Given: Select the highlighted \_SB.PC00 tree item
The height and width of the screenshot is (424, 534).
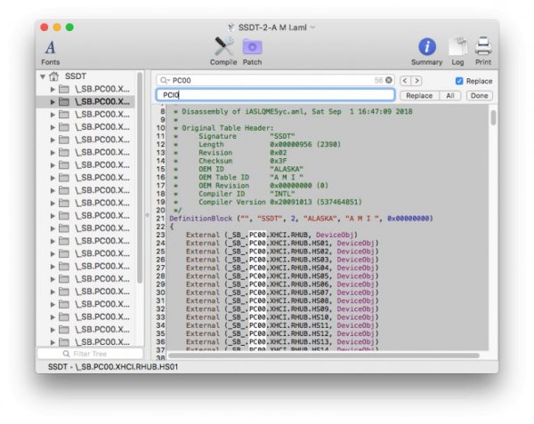Looking at the screenshot, I should pos(98,101).
